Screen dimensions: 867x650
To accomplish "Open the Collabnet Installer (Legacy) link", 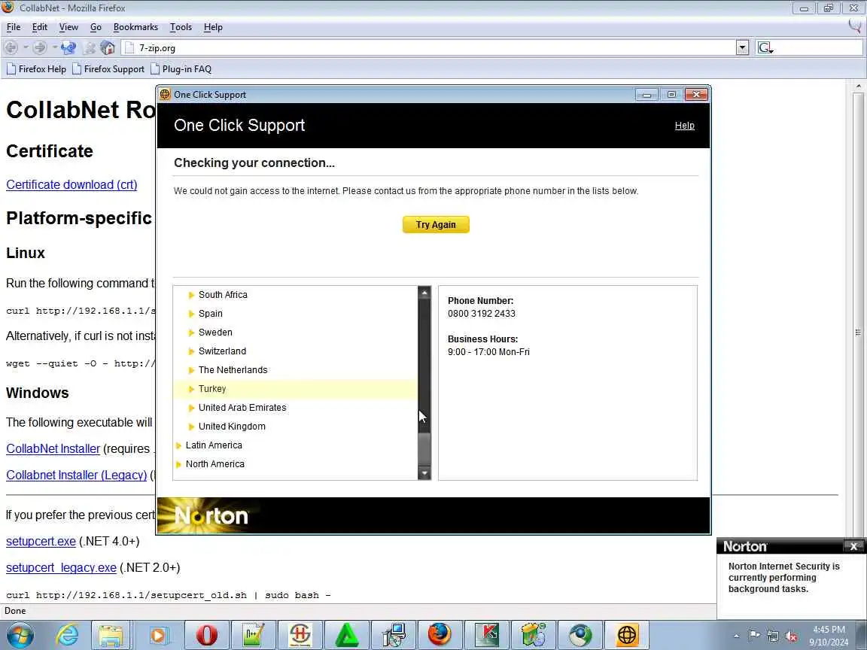I will click(76, 475).
